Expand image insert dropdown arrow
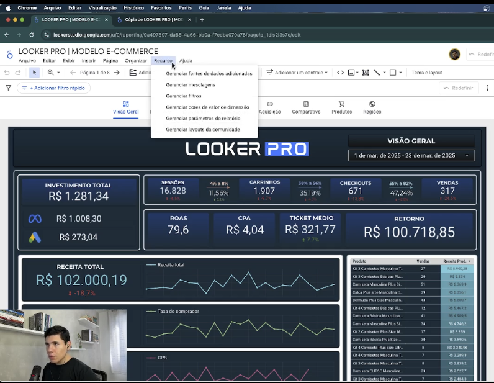Viewport: 494px width, 383px height. coord(357,73)
